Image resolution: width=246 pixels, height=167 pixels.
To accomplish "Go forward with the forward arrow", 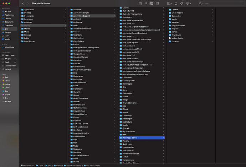I will (28, 3).
